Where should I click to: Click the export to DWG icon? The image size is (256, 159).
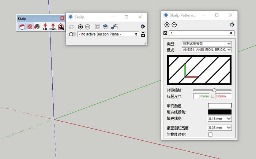click(53, 27)
